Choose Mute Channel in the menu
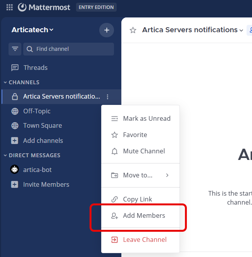This screenshot has width=252, height=257. coord(144,151)
